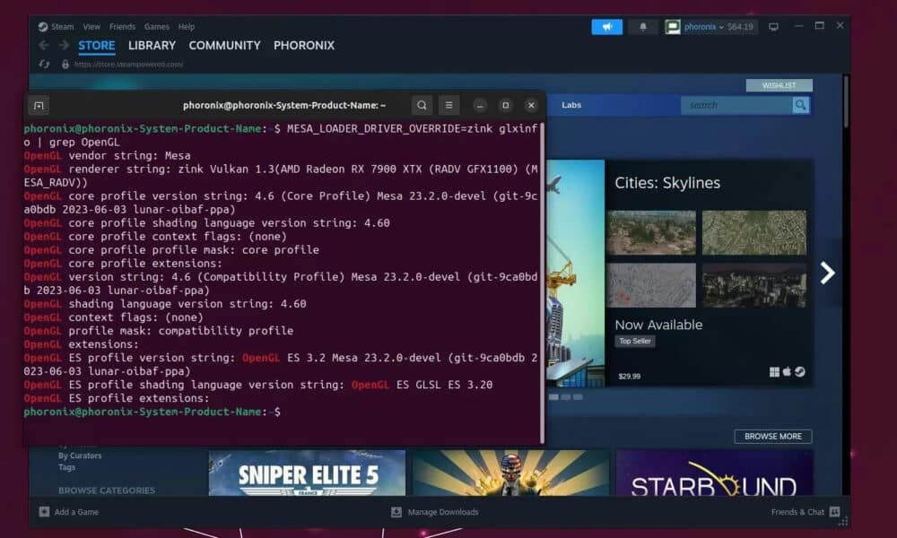Open the Games menu in Steam
Screen dimensions: 897x538
coord(157,26)
